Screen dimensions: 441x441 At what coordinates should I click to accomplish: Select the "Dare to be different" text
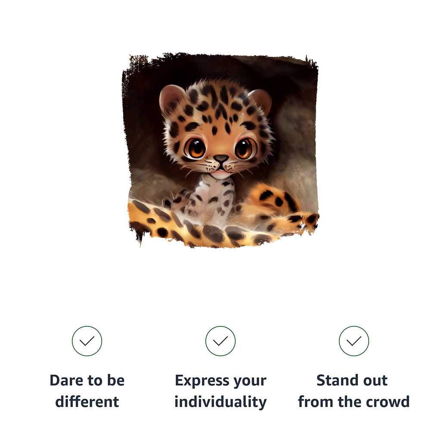pyautogui.click(x=87, y=391)
